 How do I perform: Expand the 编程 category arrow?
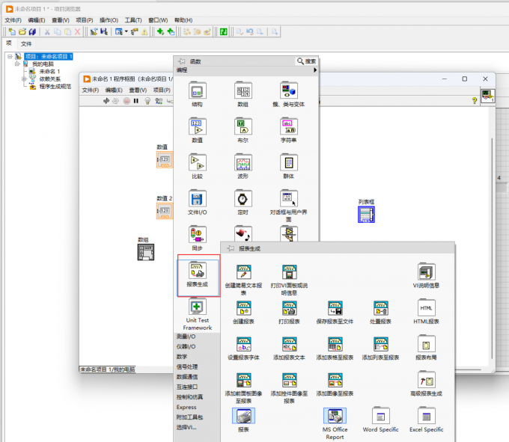(x=315, y=70)
